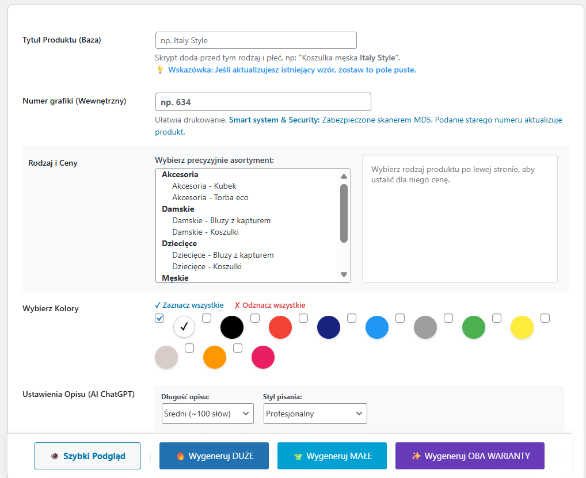Focus the Numer grafiki input field
This screenshot has width=586, height=478.
point(263,102)
